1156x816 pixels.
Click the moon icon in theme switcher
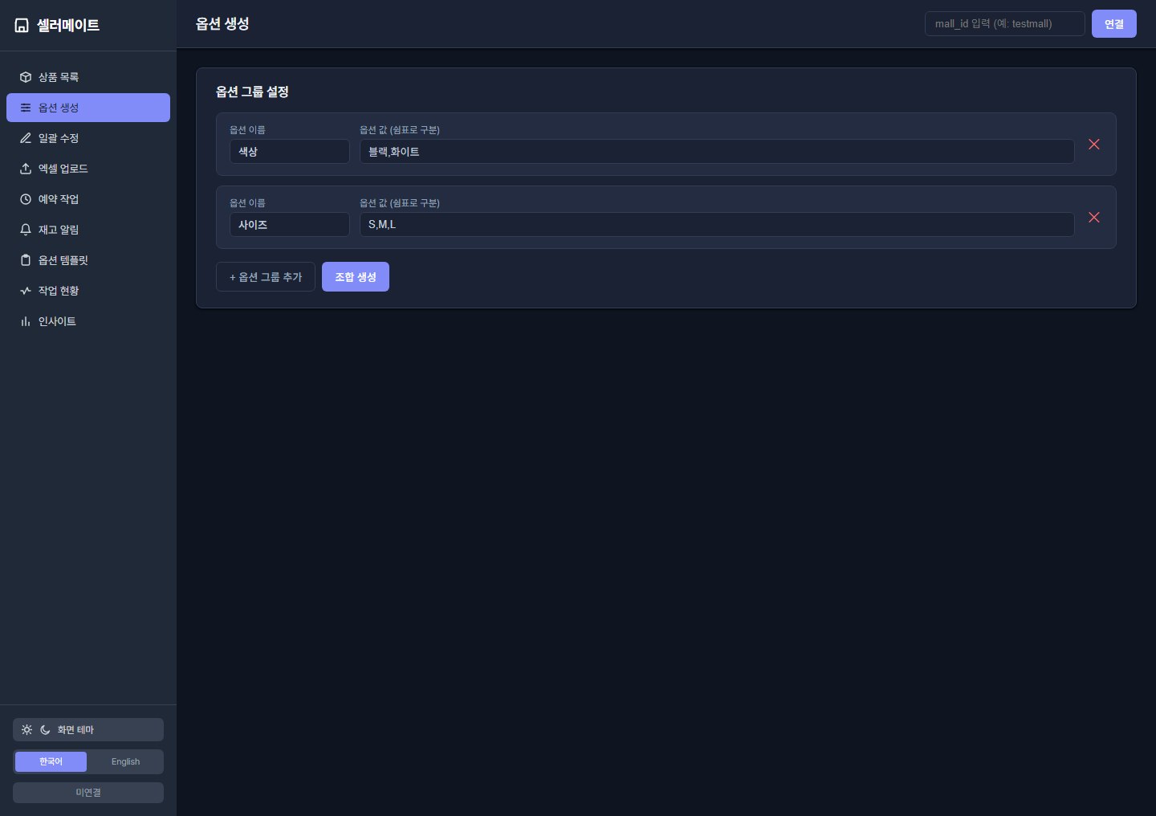[x=45, y=730]
